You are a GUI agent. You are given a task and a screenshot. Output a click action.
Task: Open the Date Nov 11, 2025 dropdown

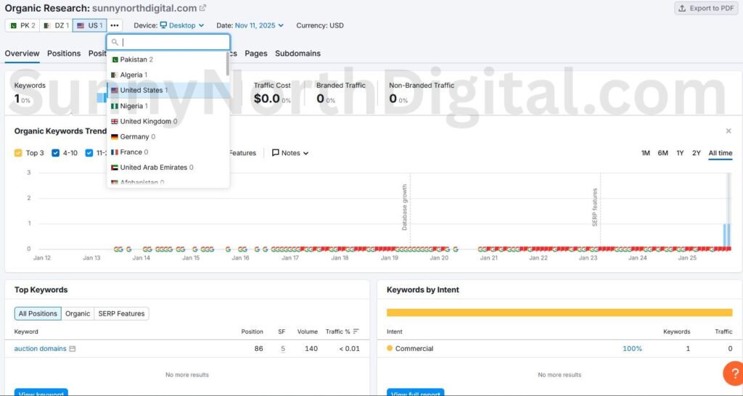tap(259, 25)
